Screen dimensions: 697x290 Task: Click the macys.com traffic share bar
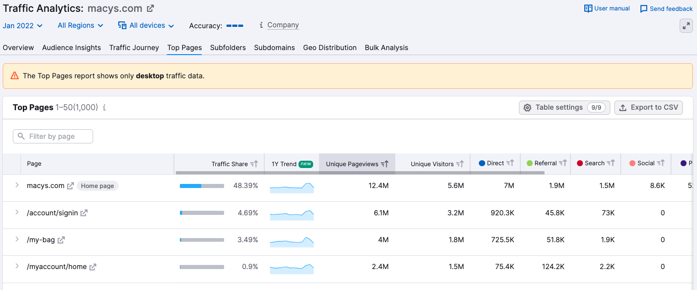tap(202, 186)
